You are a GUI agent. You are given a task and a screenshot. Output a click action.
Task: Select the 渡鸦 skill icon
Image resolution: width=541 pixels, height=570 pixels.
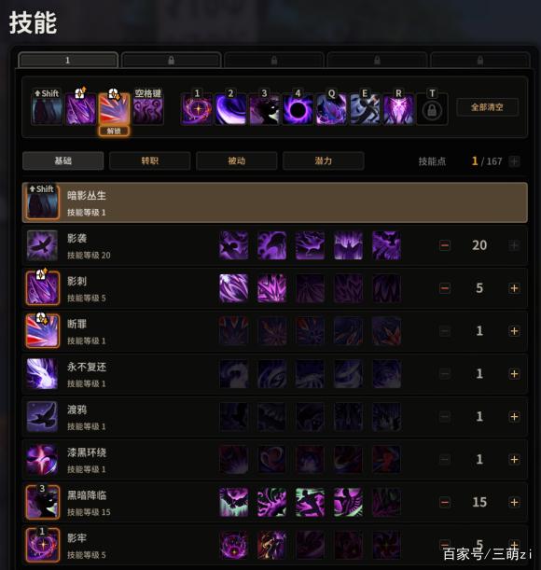(x=42, y=417)
